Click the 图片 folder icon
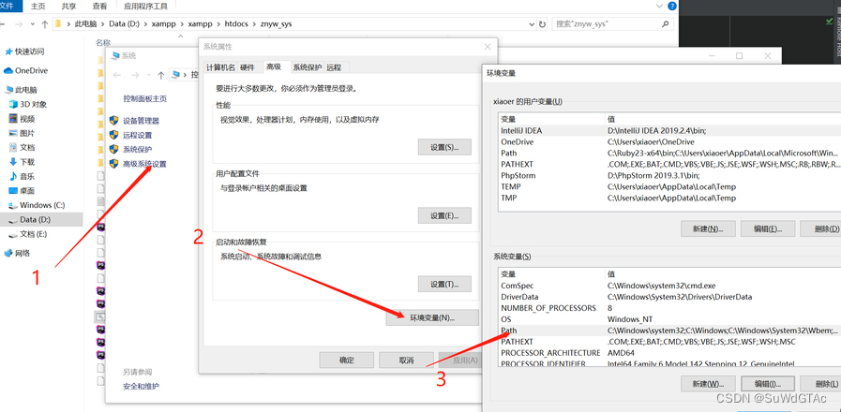The image size is (841, 412). 14,133
